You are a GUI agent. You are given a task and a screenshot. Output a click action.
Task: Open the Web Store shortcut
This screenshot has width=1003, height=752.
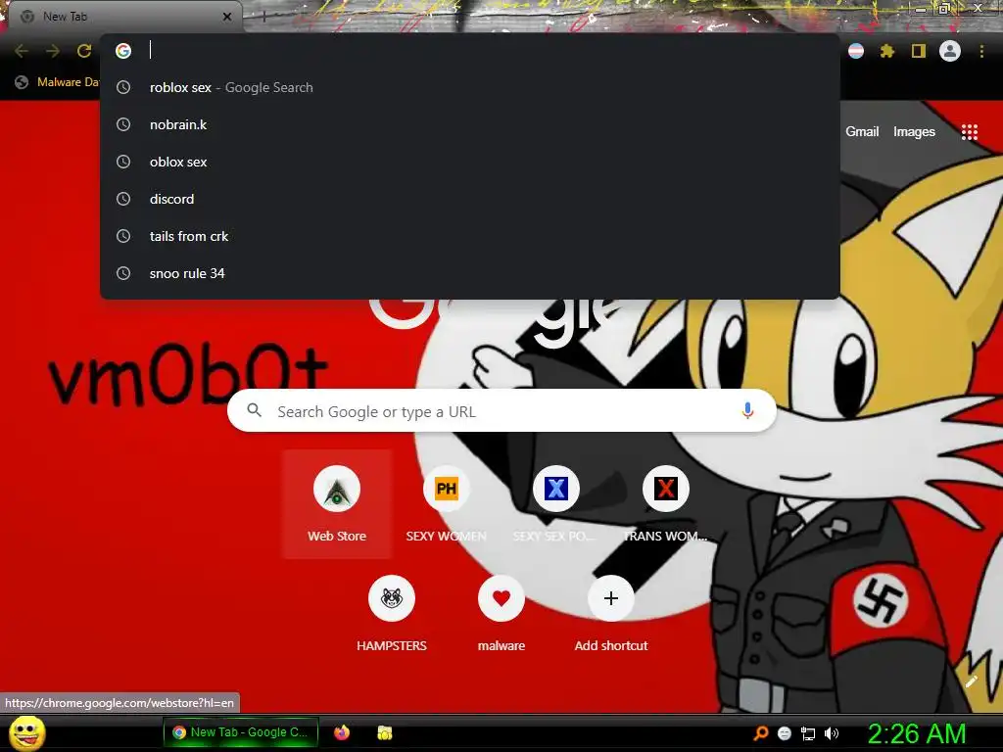click(337, 504)
